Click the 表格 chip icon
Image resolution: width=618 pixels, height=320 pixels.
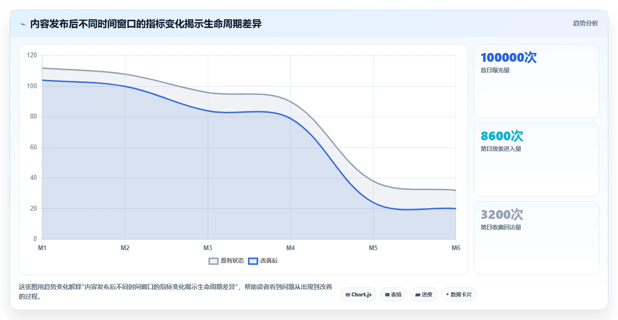coord(387,294)
